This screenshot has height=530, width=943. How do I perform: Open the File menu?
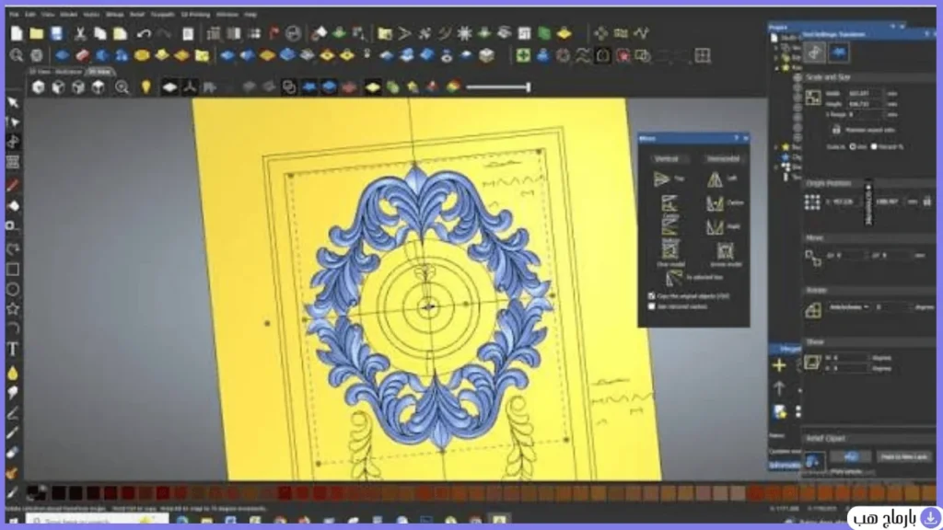[14, 14]
